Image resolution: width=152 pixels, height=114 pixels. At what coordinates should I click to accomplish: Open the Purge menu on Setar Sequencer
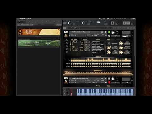pos(103,34)
